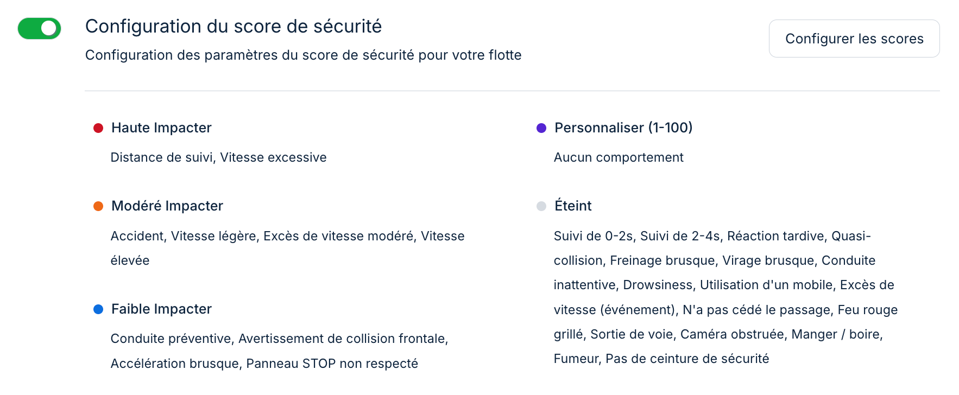959x395 pixels.
Task: Click the red Haute Impacter indicator dot
Action: point(98,128)
